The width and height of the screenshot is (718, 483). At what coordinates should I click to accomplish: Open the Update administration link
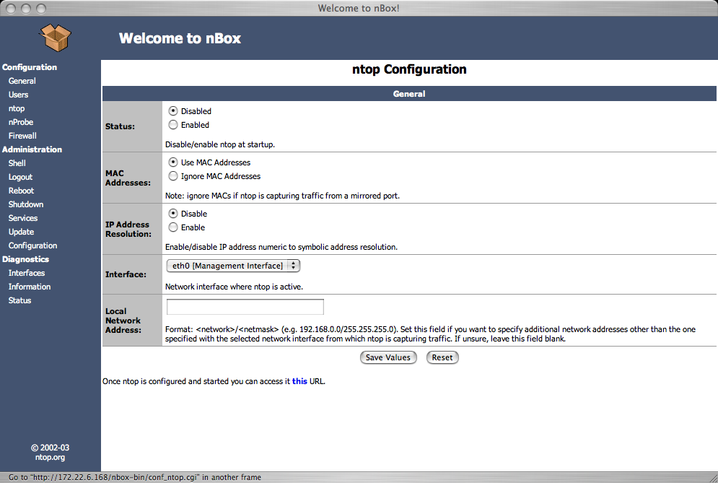point(21,232)
